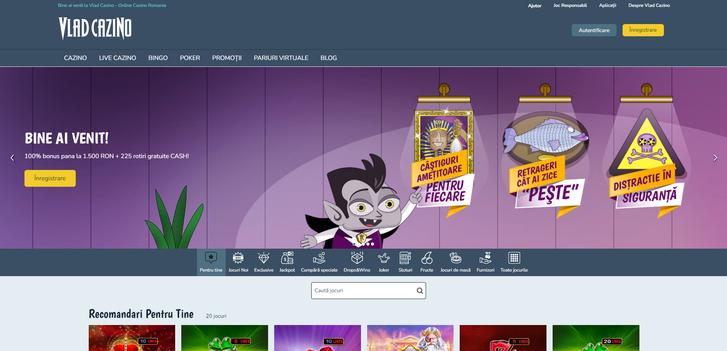Select the last carousel pagination dot

[x=372, y=244]
